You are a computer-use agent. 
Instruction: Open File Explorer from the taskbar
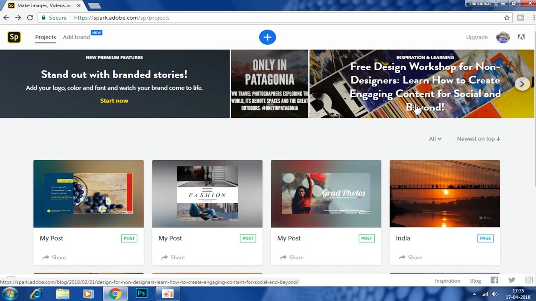62,293
